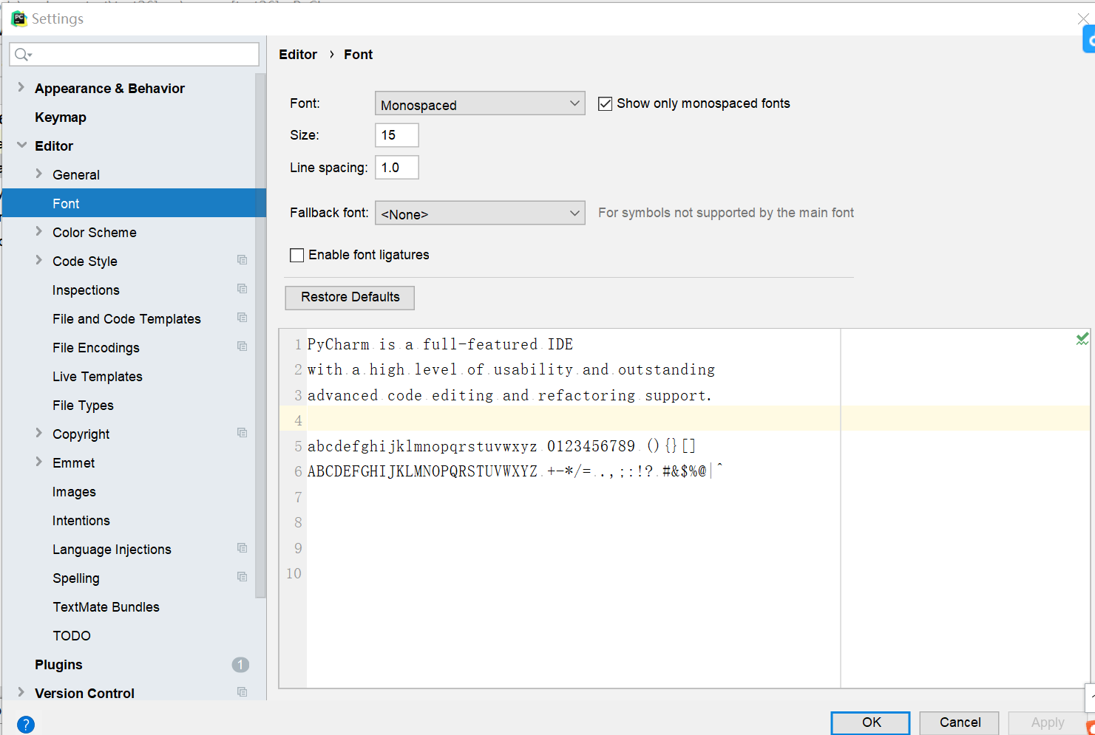Click the copy icon beside File and Code Templates
The height and width of the screenshot is (735, 1095).
point(242,318)
